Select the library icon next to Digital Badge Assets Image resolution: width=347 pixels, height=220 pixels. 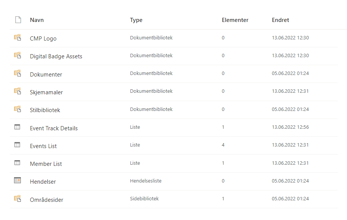coord(17,55)
